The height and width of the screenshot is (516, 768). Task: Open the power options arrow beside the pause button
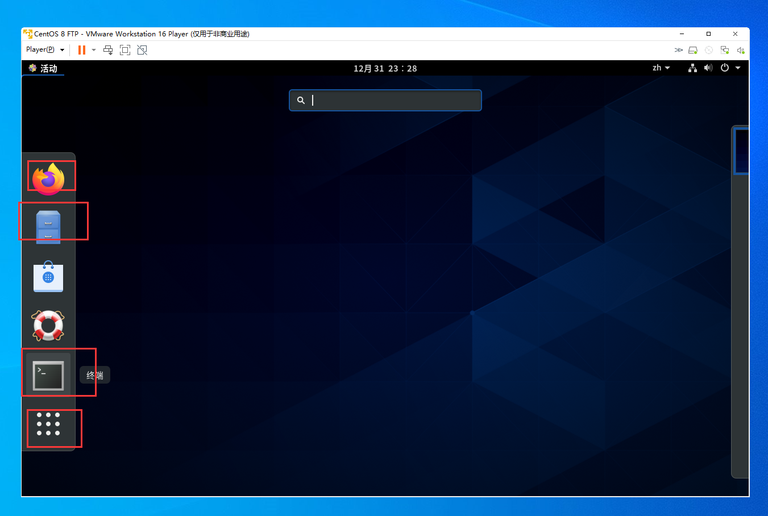coord(94,50)
